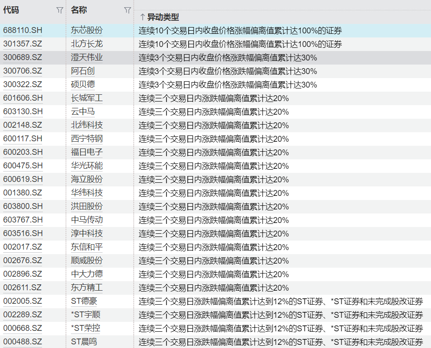
Task: Open stock code 002611.SZ
Action: point(23,288)
